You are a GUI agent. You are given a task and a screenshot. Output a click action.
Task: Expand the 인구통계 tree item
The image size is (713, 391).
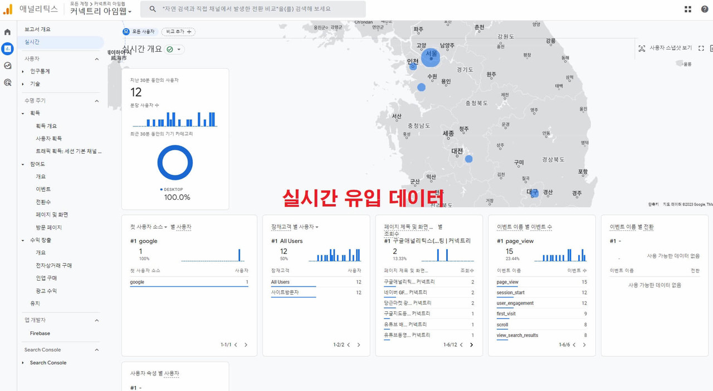point(23,71)
